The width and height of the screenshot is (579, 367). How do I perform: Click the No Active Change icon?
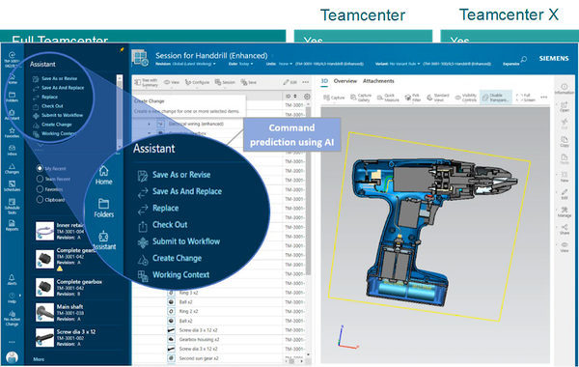pos(12,318)
